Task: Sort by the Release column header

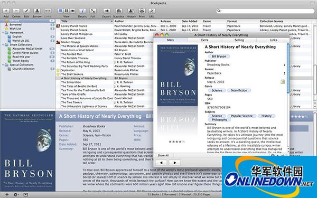Action: 170,21
